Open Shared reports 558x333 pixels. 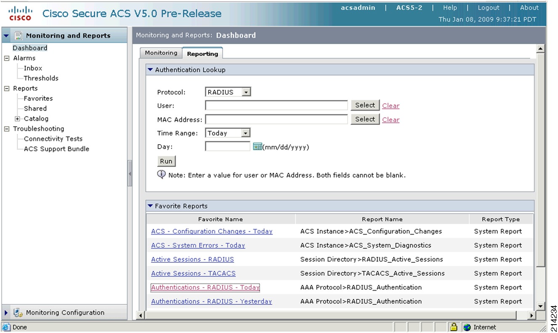(x=35, y=108)
